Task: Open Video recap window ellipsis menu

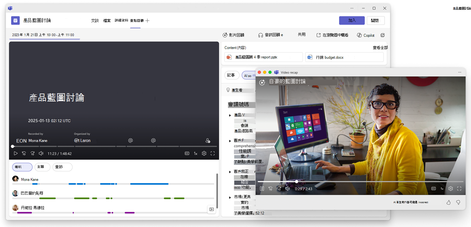Action: (x=460, y=72)
